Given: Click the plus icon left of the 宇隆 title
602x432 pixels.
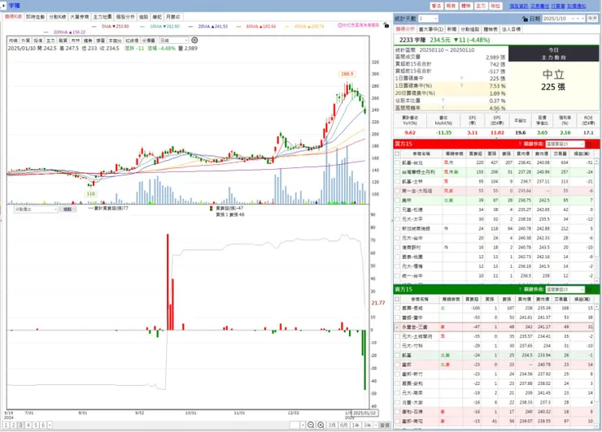Looking at the screenshot, I should [3, 6].
